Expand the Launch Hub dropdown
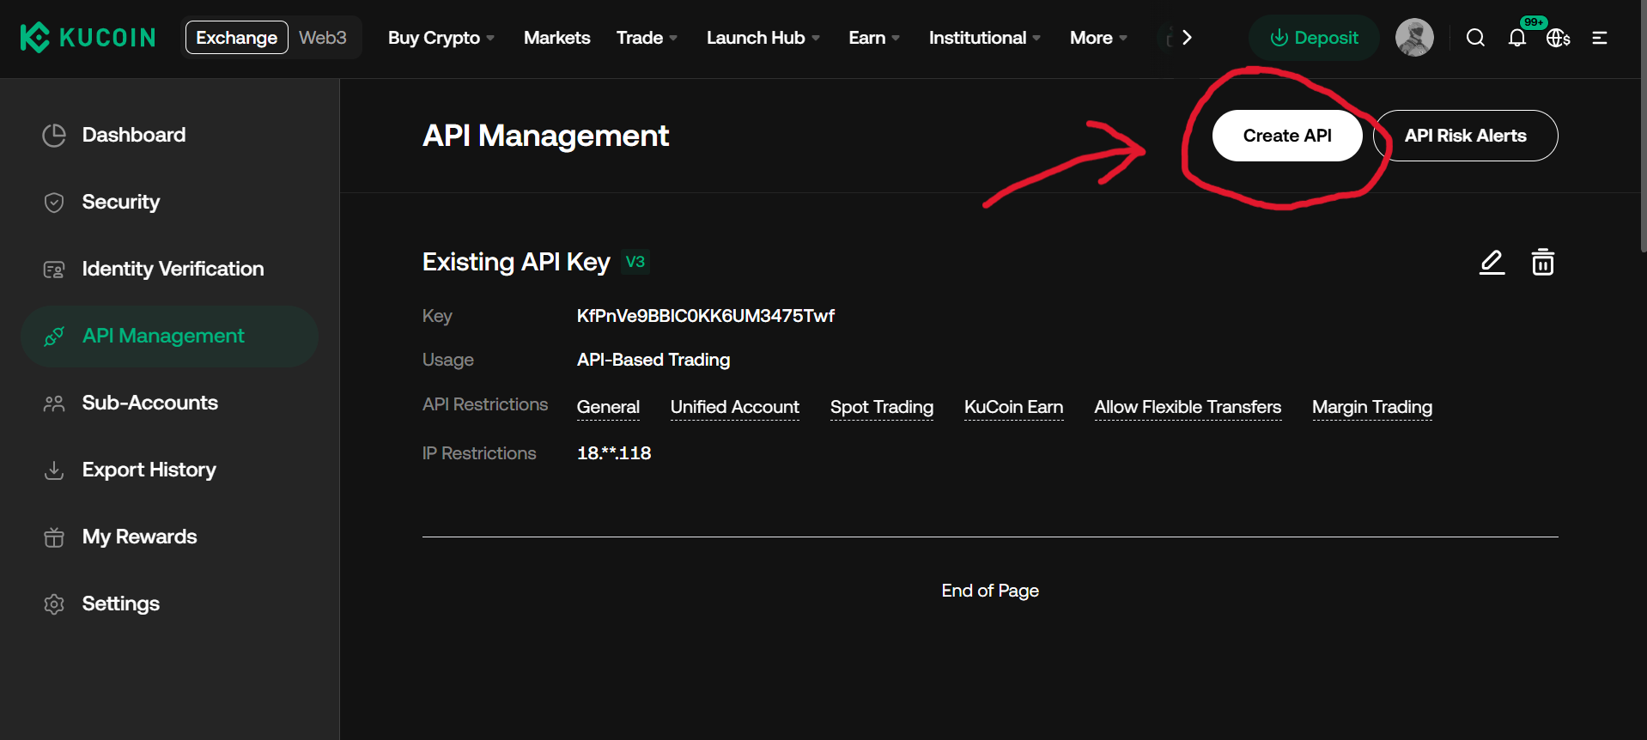This screenshot has width=1647, height=740. [763, 38]
